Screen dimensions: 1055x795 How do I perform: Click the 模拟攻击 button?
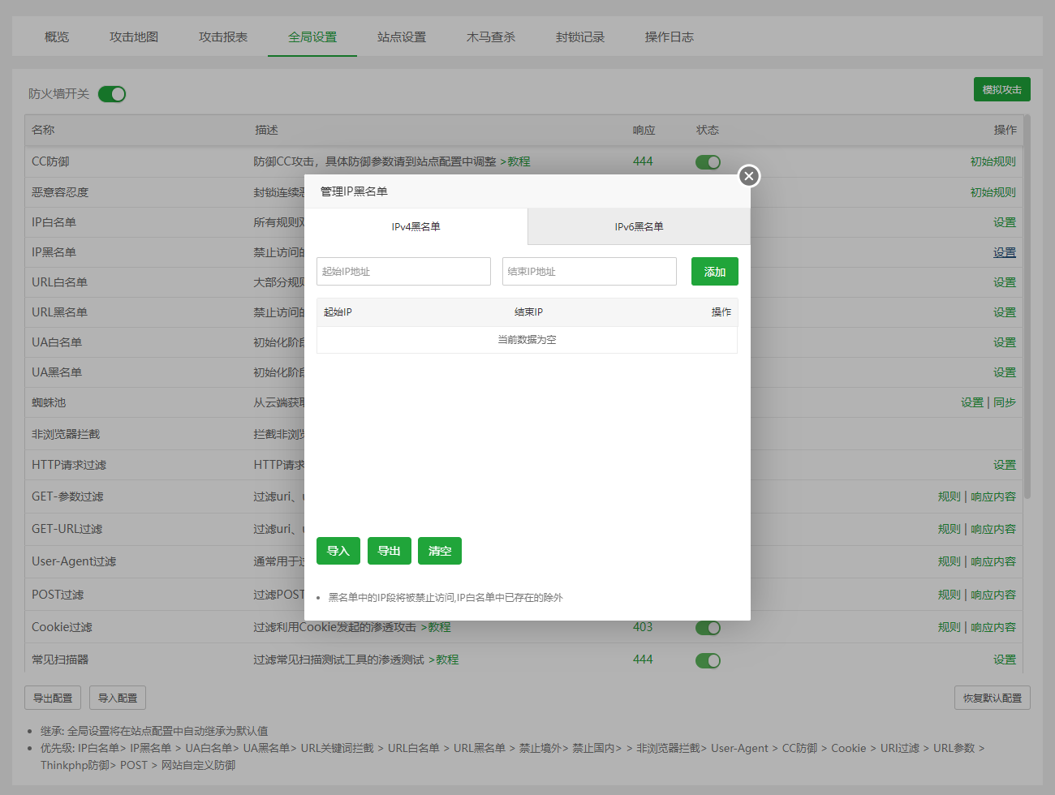[x=1001, y=90]
